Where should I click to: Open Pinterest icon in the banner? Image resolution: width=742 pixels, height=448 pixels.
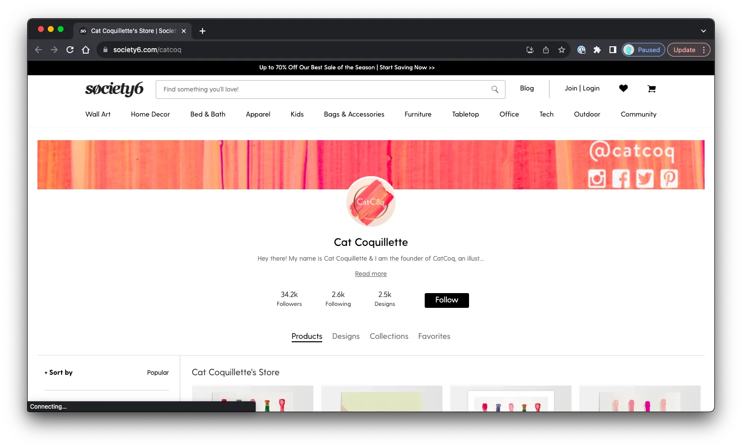pyautogui.click(x=669, y=179)
